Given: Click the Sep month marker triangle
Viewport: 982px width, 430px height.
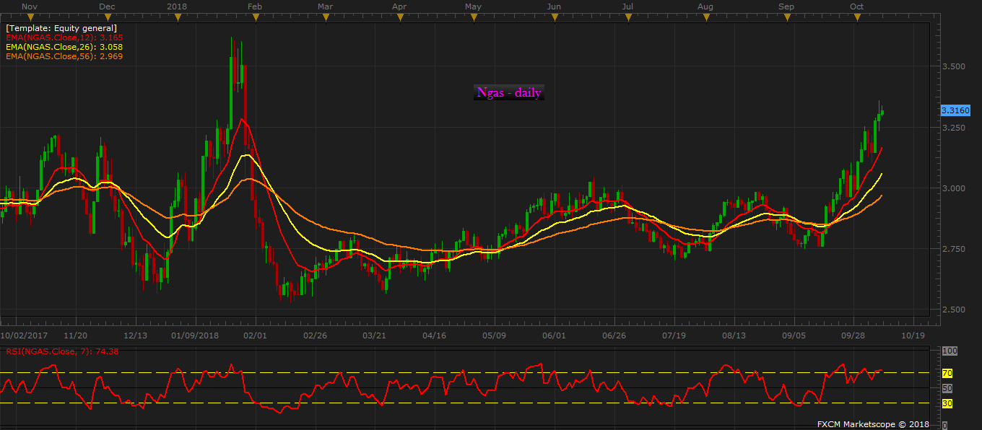Looking at the screenshot, I should tap(786, 17).
